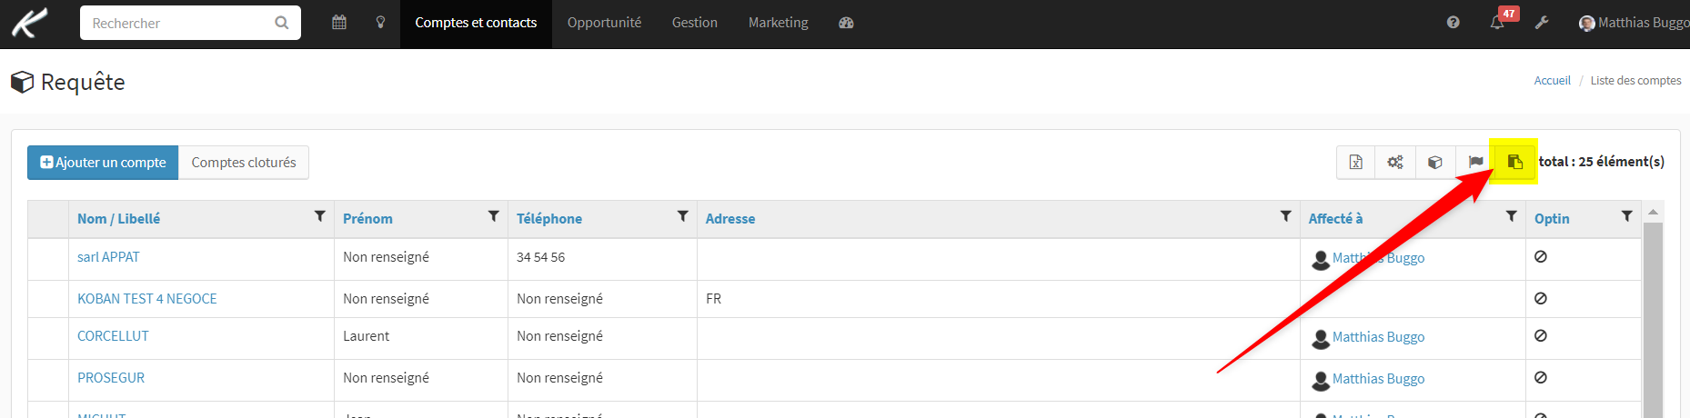Open filter on Prénom column
Viewport: 1690px width, 418px height.
coord(494,216)
